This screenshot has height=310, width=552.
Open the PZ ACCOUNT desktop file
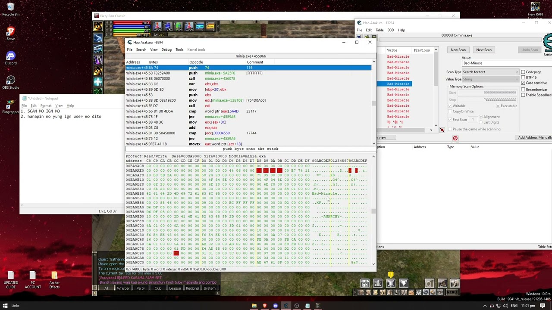(32, 280)
